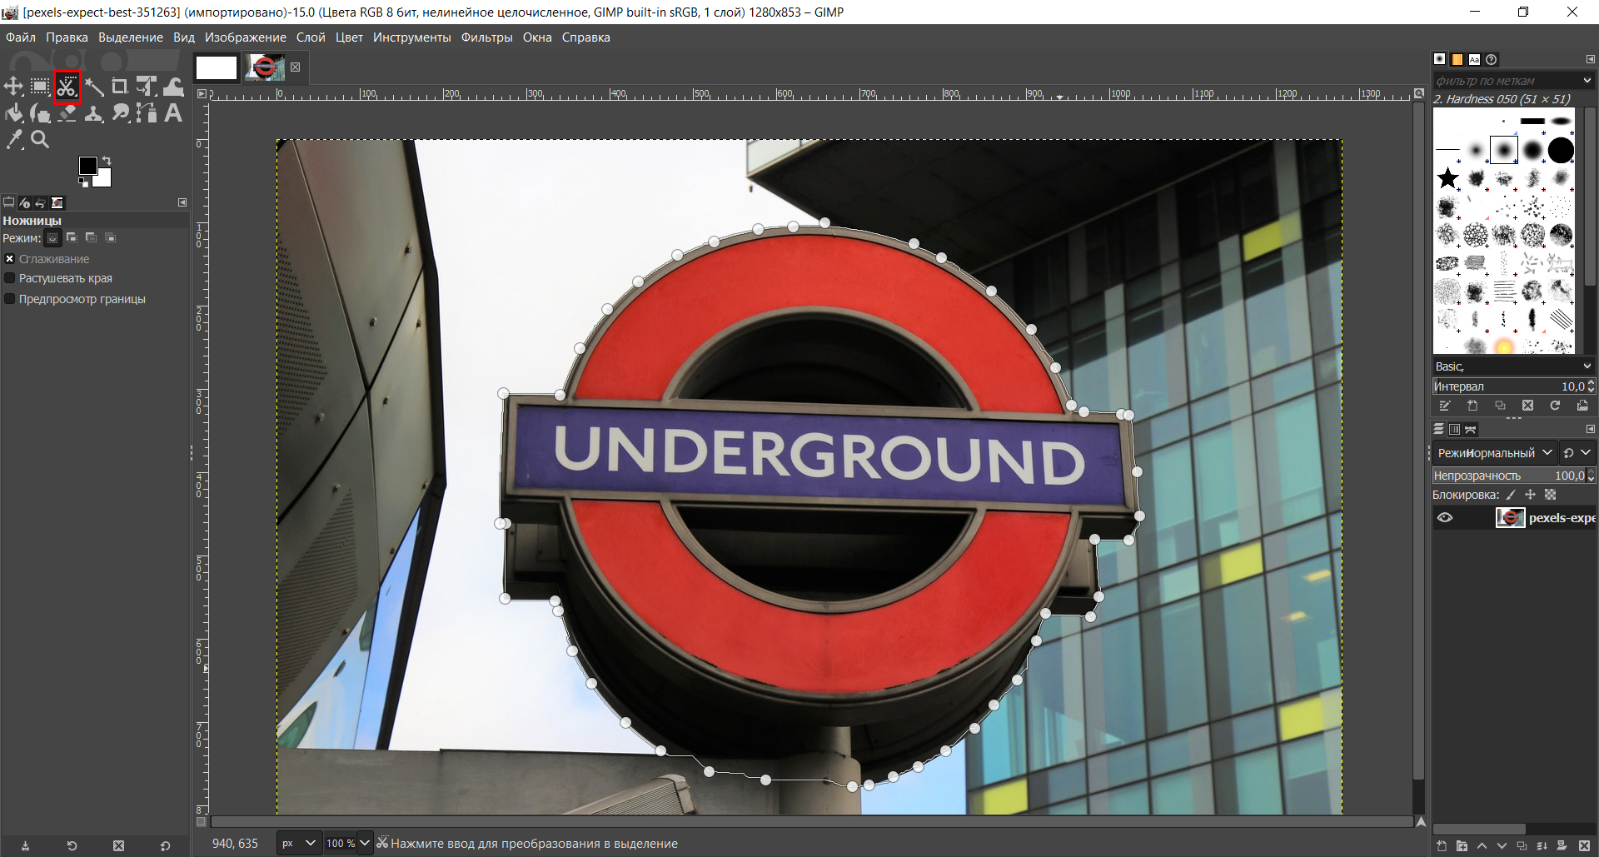Open the Файл menu
The height and width of the screenshot is (857, 1599).
(21, 37)
